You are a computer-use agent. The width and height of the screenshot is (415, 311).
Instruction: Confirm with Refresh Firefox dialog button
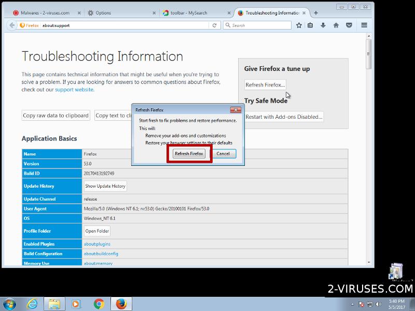coord(189,154)
